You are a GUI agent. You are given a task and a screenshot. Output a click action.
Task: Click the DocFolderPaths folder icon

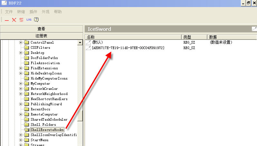(x=26, y=58)
